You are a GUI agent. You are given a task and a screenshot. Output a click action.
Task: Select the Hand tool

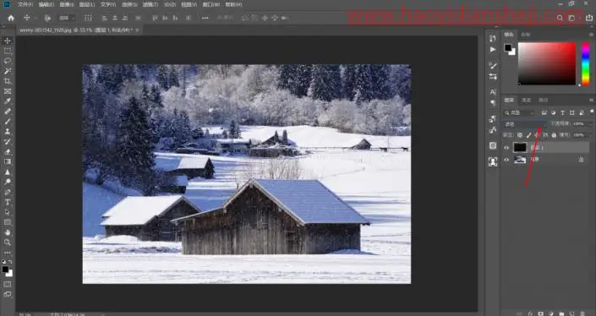click(8, 232)
